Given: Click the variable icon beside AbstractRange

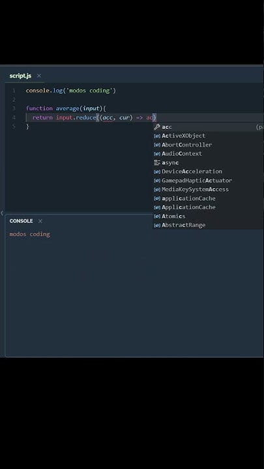Looking at the screenshot, I should (157, 225).
